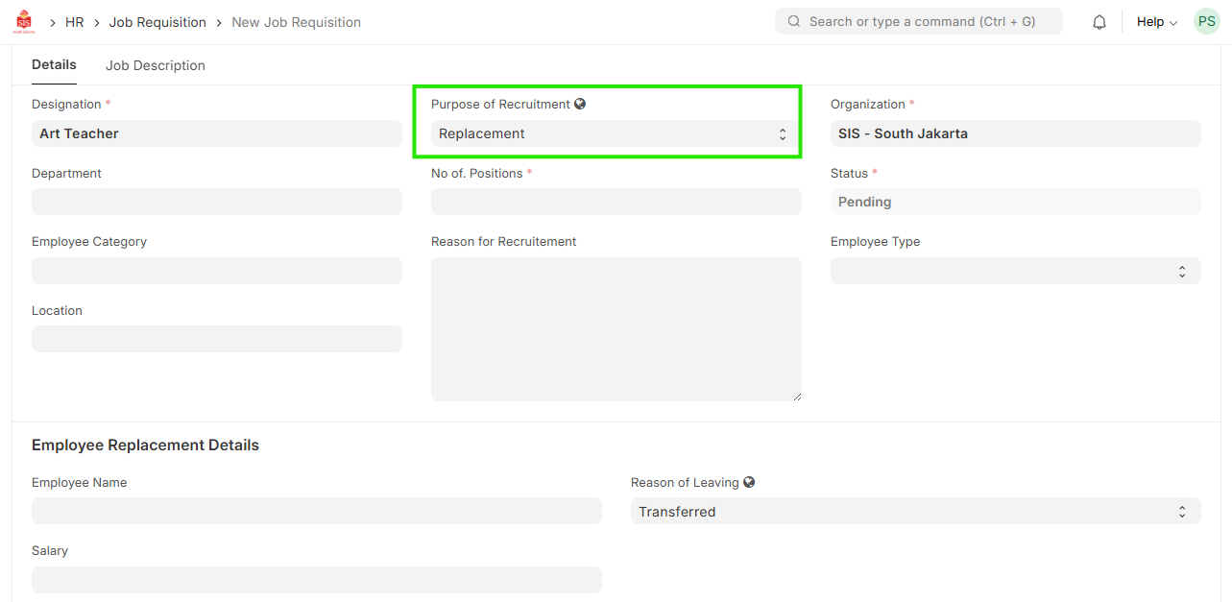Click the No of. Positions field
This screenshot has width=1232, height=602.
(615, 202)
